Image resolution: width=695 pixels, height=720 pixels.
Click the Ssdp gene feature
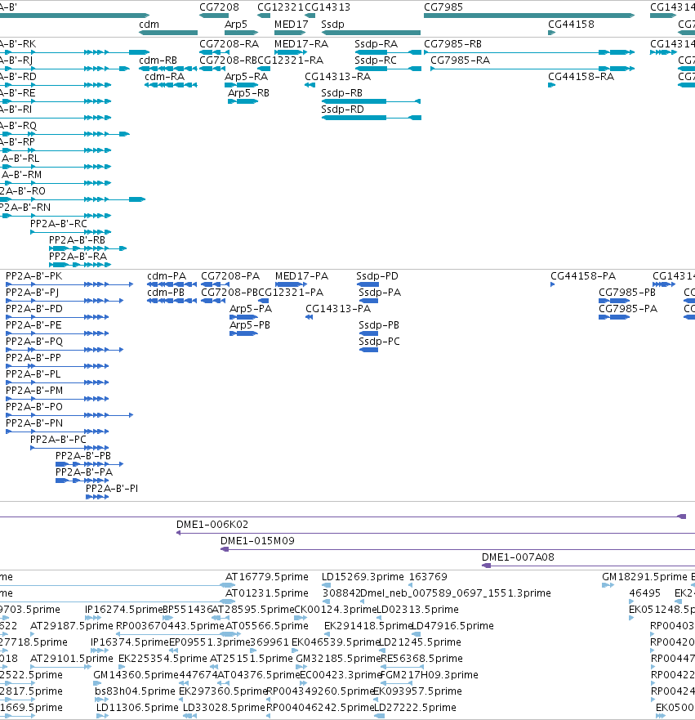[x=371, y=33]
